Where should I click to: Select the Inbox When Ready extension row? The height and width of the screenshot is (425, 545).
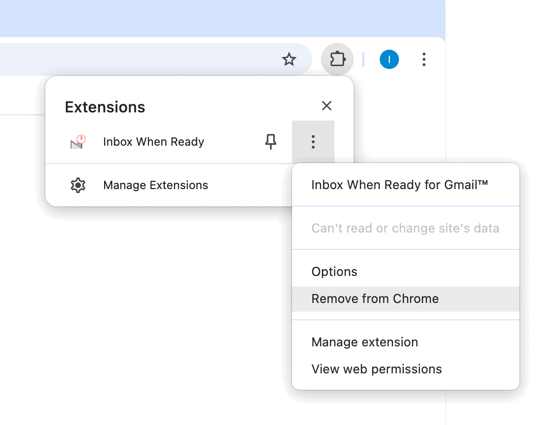[169, 142]
